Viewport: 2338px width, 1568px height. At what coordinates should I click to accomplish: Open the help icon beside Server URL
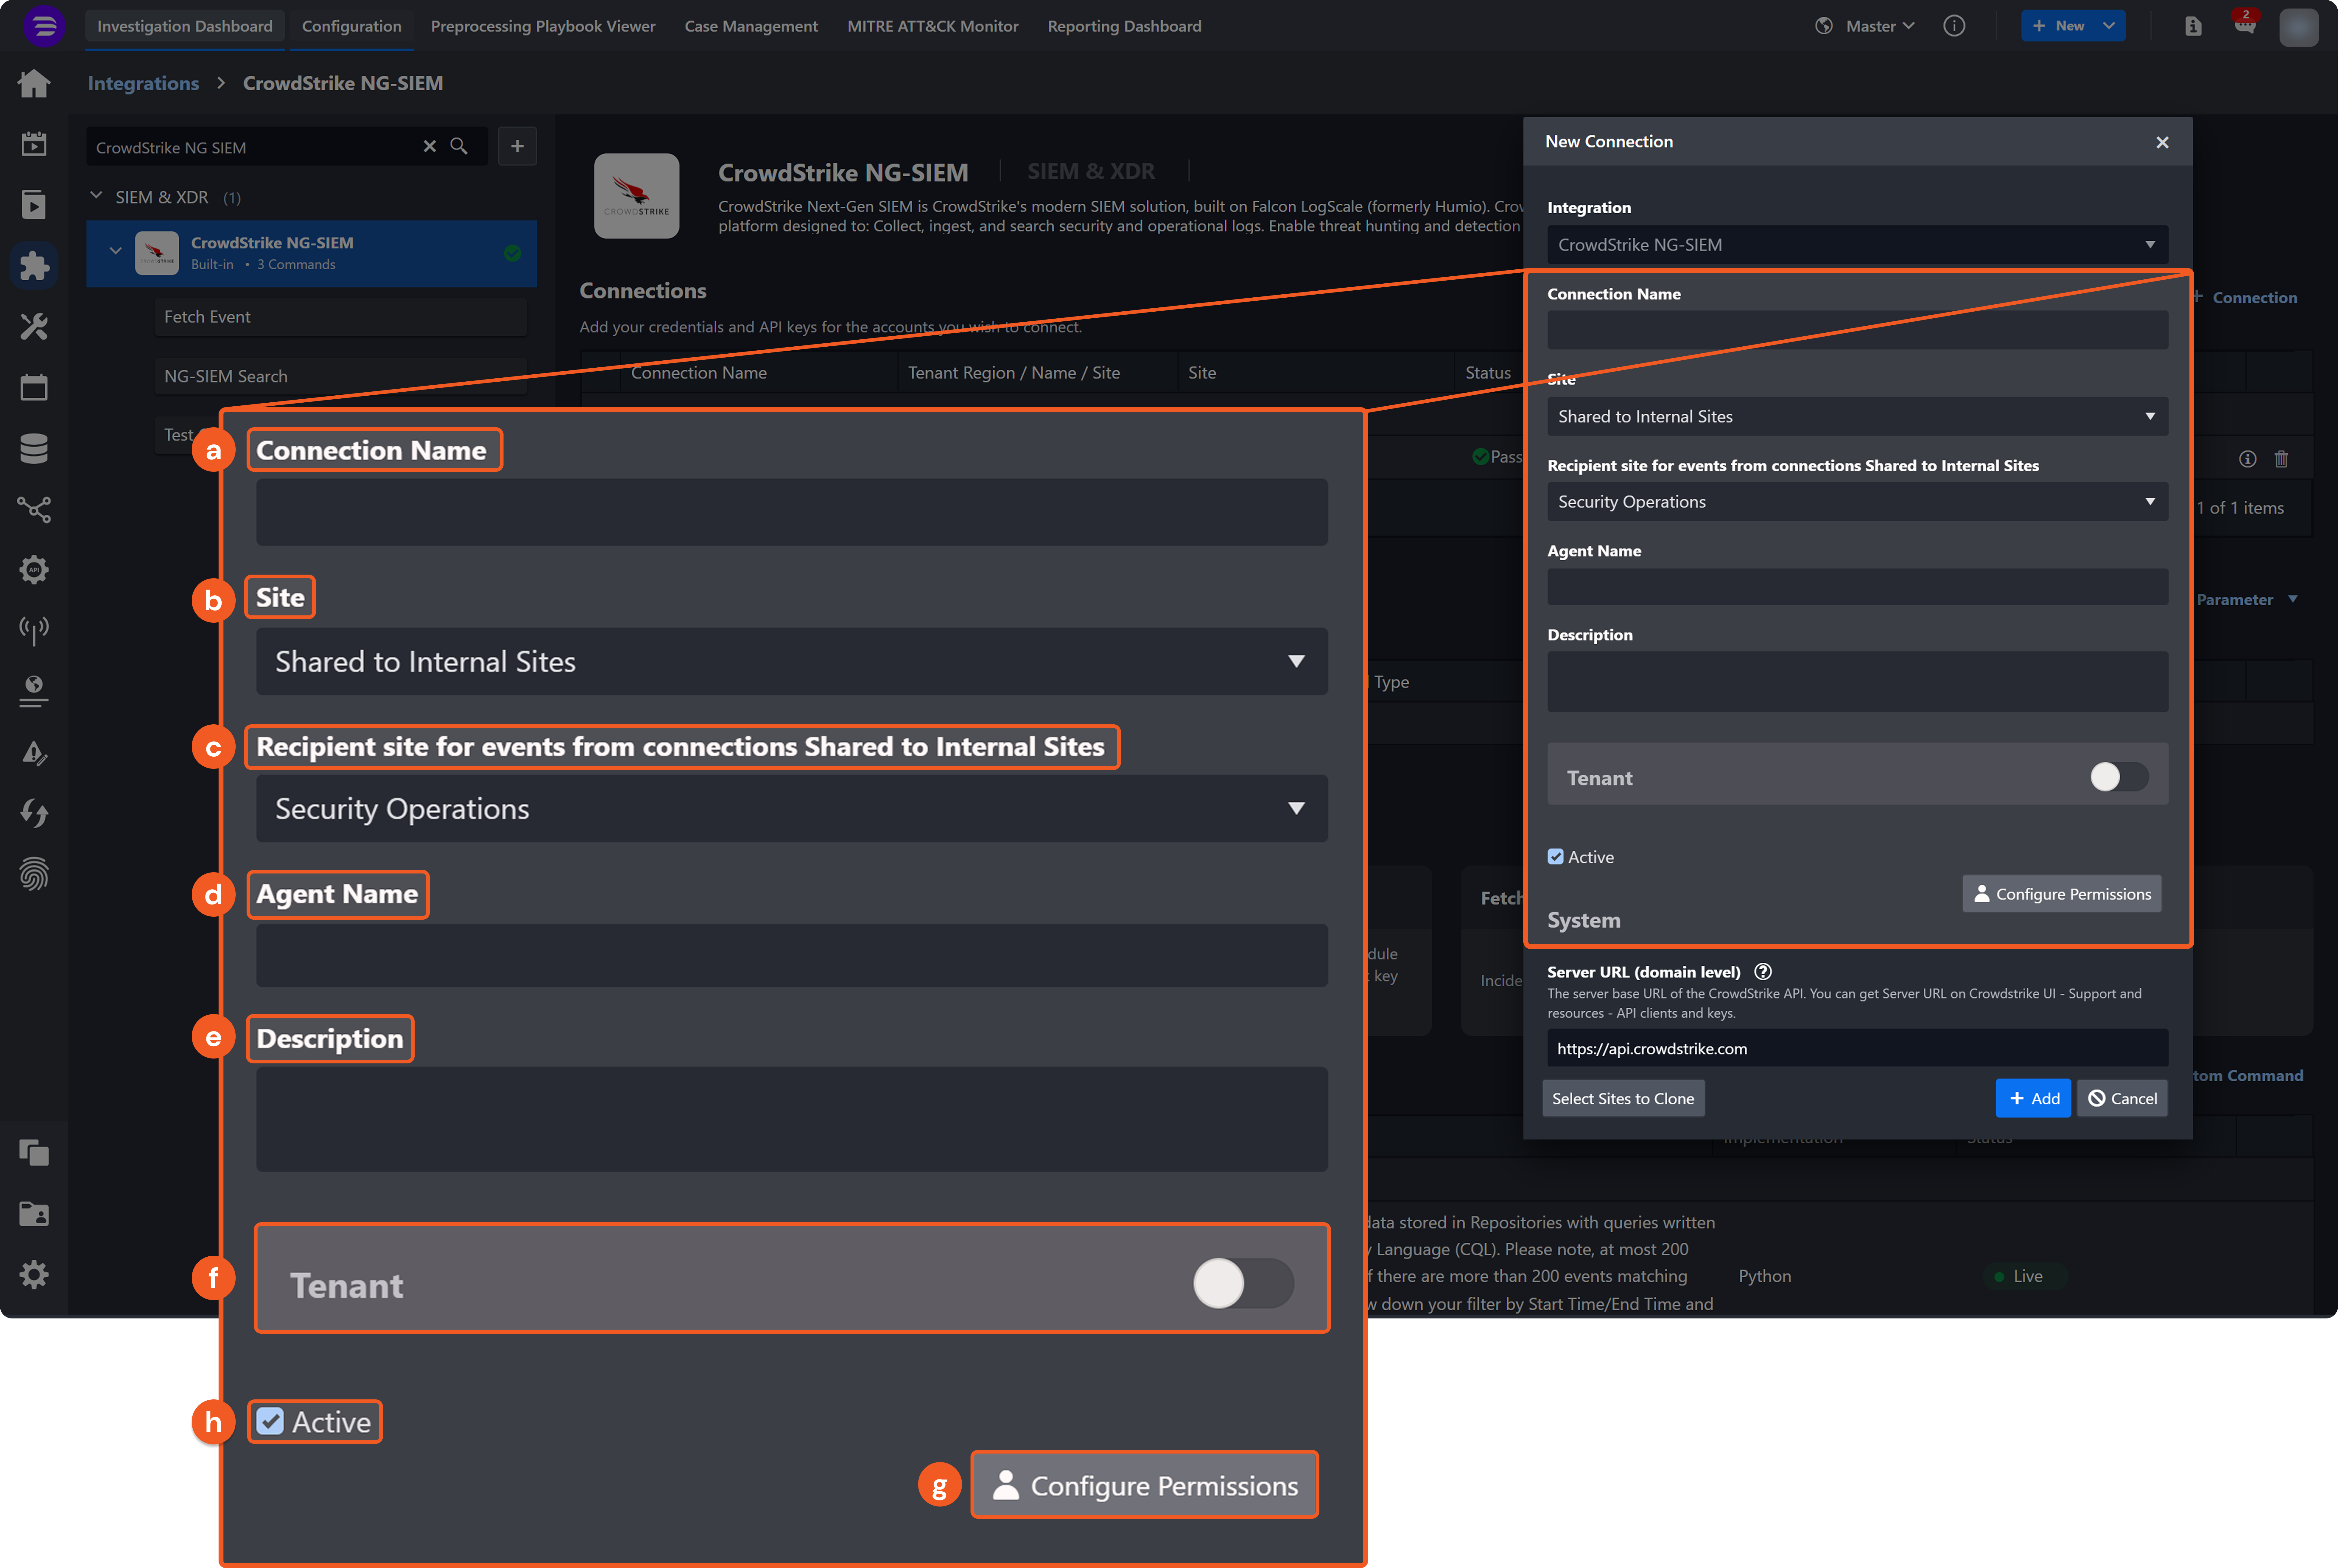1763,972
